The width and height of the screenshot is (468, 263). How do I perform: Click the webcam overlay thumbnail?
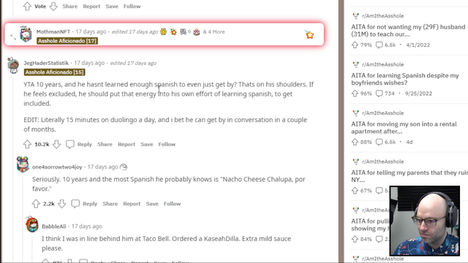tap(424, 221)
